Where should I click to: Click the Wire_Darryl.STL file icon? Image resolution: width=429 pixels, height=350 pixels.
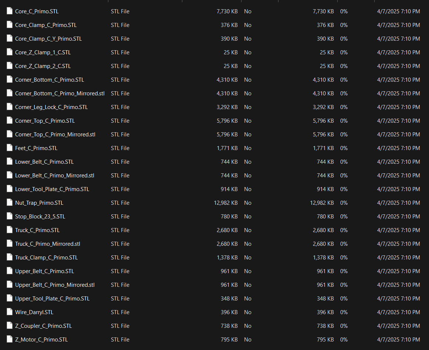(x=10, y=312)
